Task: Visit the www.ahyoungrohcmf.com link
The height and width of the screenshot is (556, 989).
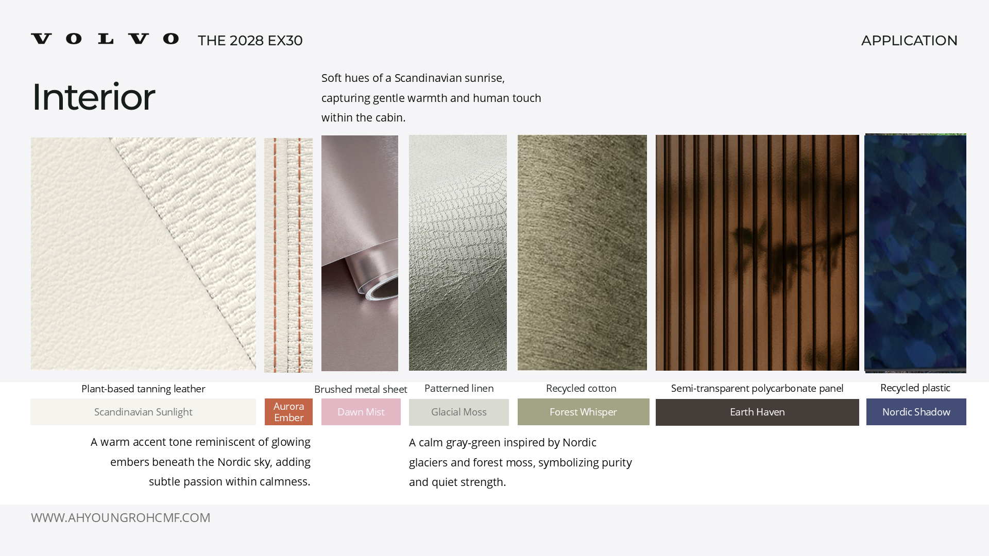Action: click(x=121, y=517)
